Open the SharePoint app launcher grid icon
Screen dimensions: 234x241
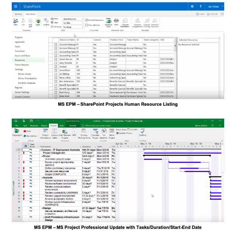(15, 6)
